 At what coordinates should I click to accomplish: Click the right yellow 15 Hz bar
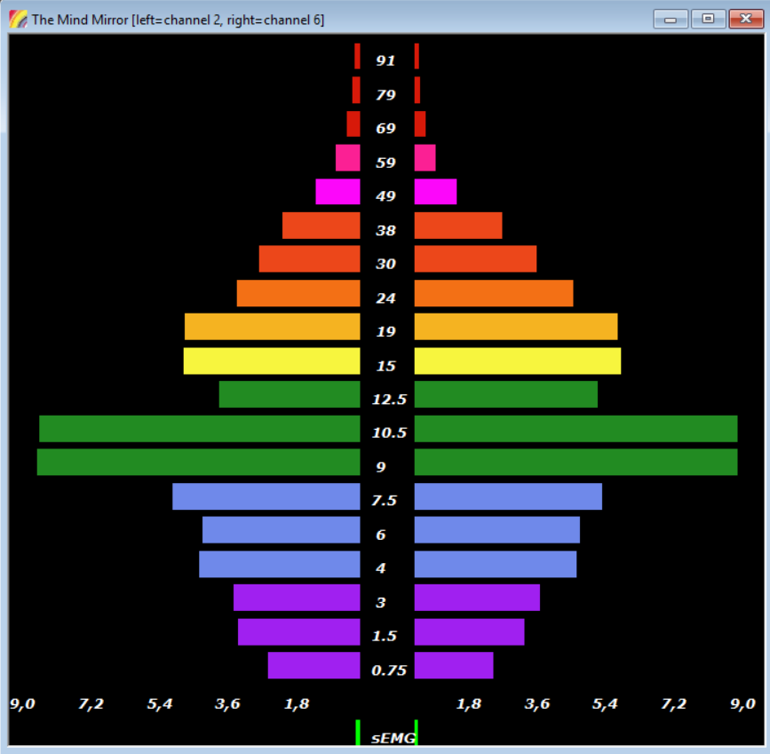[x=518, y=361]
